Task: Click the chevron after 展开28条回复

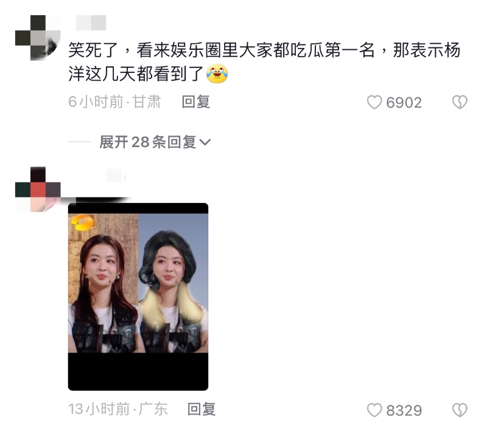Action: [x=205, y=142]
